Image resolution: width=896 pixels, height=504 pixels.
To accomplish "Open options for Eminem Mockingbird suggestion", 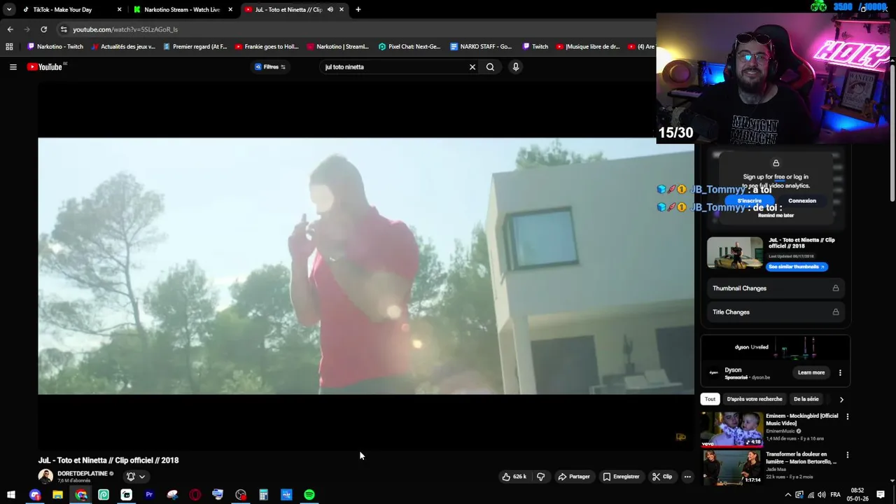I will click(848, 416).
